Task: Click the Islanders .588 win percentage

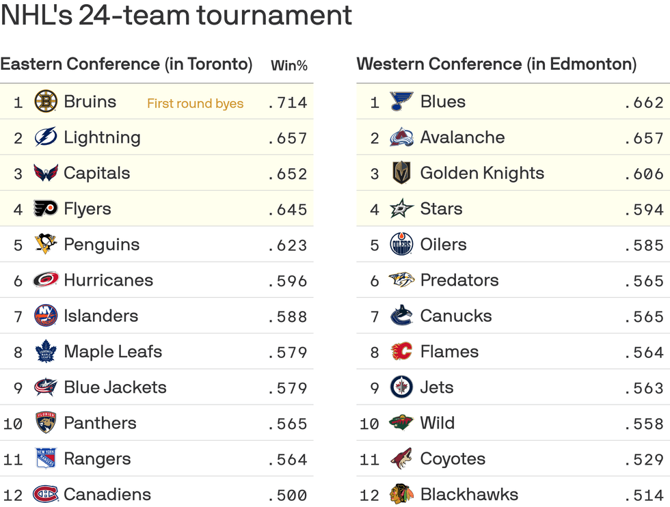Action: click(287, 317)
